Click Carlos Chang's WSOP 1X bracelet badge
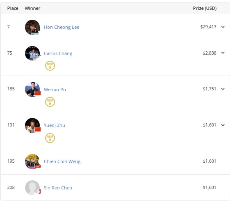This screenshot has height=205, width=235. [50, 66]
